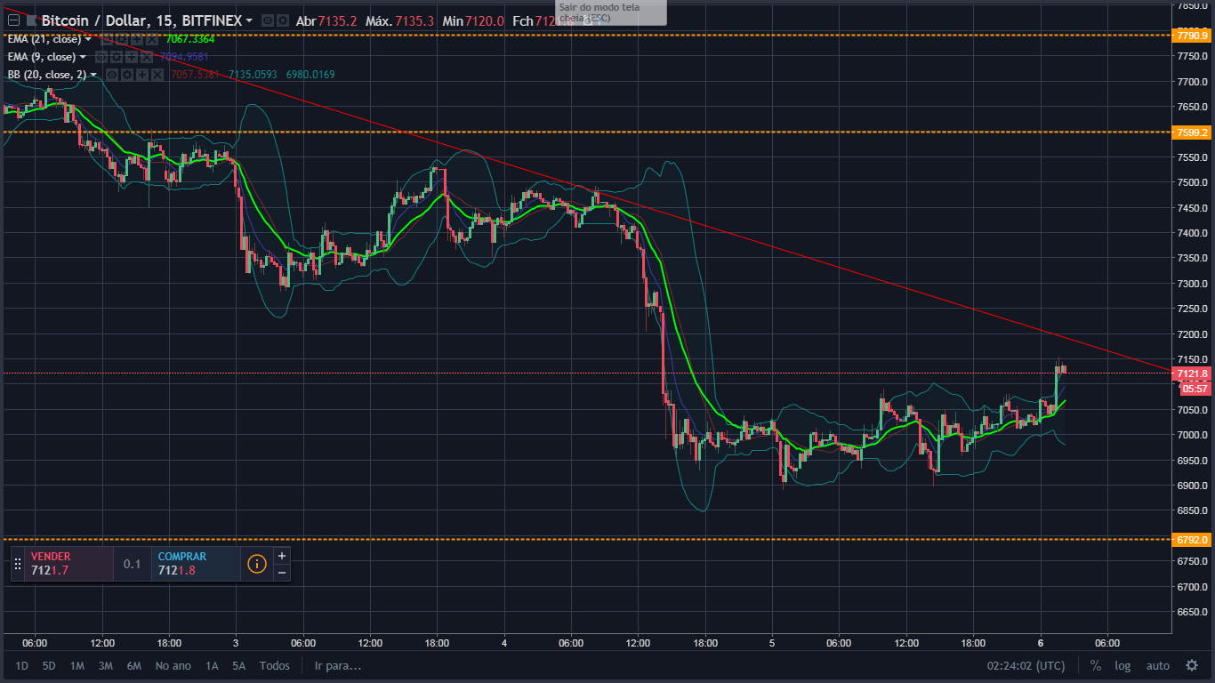
Task: Remove BB (20, close, 2) indicator with X icon
Action: click(157, 75)
